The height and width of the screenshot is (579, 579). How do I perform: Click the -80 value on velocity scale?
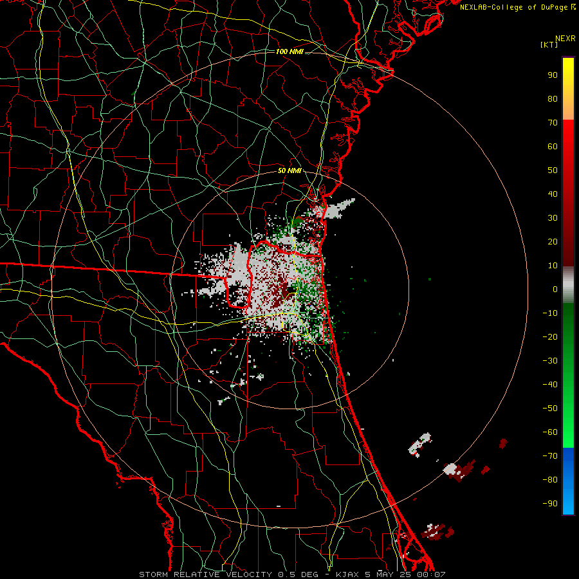click(x=550, y=480)
